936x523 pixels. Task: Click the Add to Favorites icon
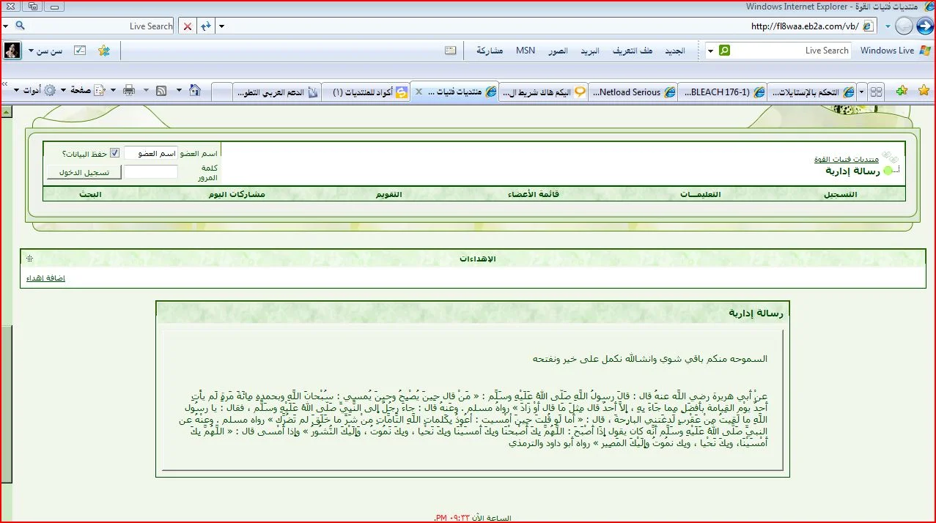(902, 91)
